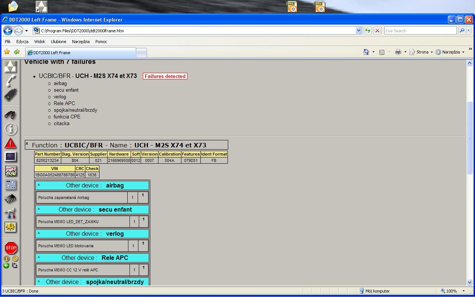Click the control panel dials icon
This screenshot has width=475, height=297.
[x=10, y=185]
